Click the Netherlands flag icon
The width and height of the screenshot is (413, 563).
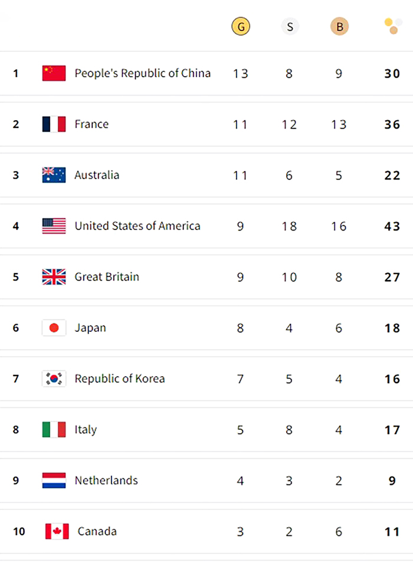(x=54, y=480)
